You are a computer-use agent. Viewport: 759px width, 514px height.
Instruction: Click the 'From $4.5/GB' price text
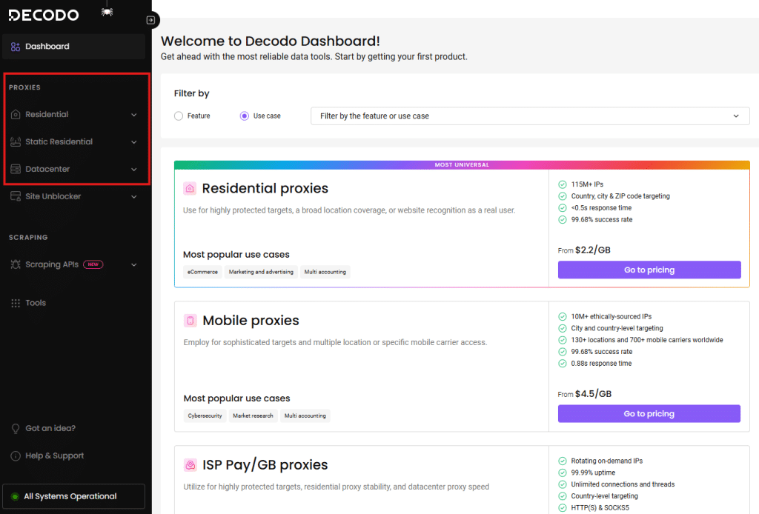585,394
